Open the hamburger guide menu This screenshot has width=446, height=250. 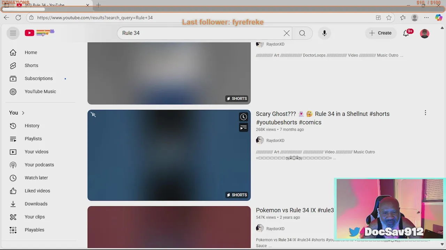coord(13,33)
